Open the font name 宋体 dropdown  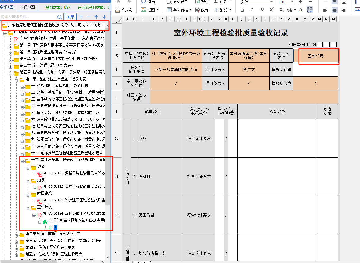click(271, 2)
